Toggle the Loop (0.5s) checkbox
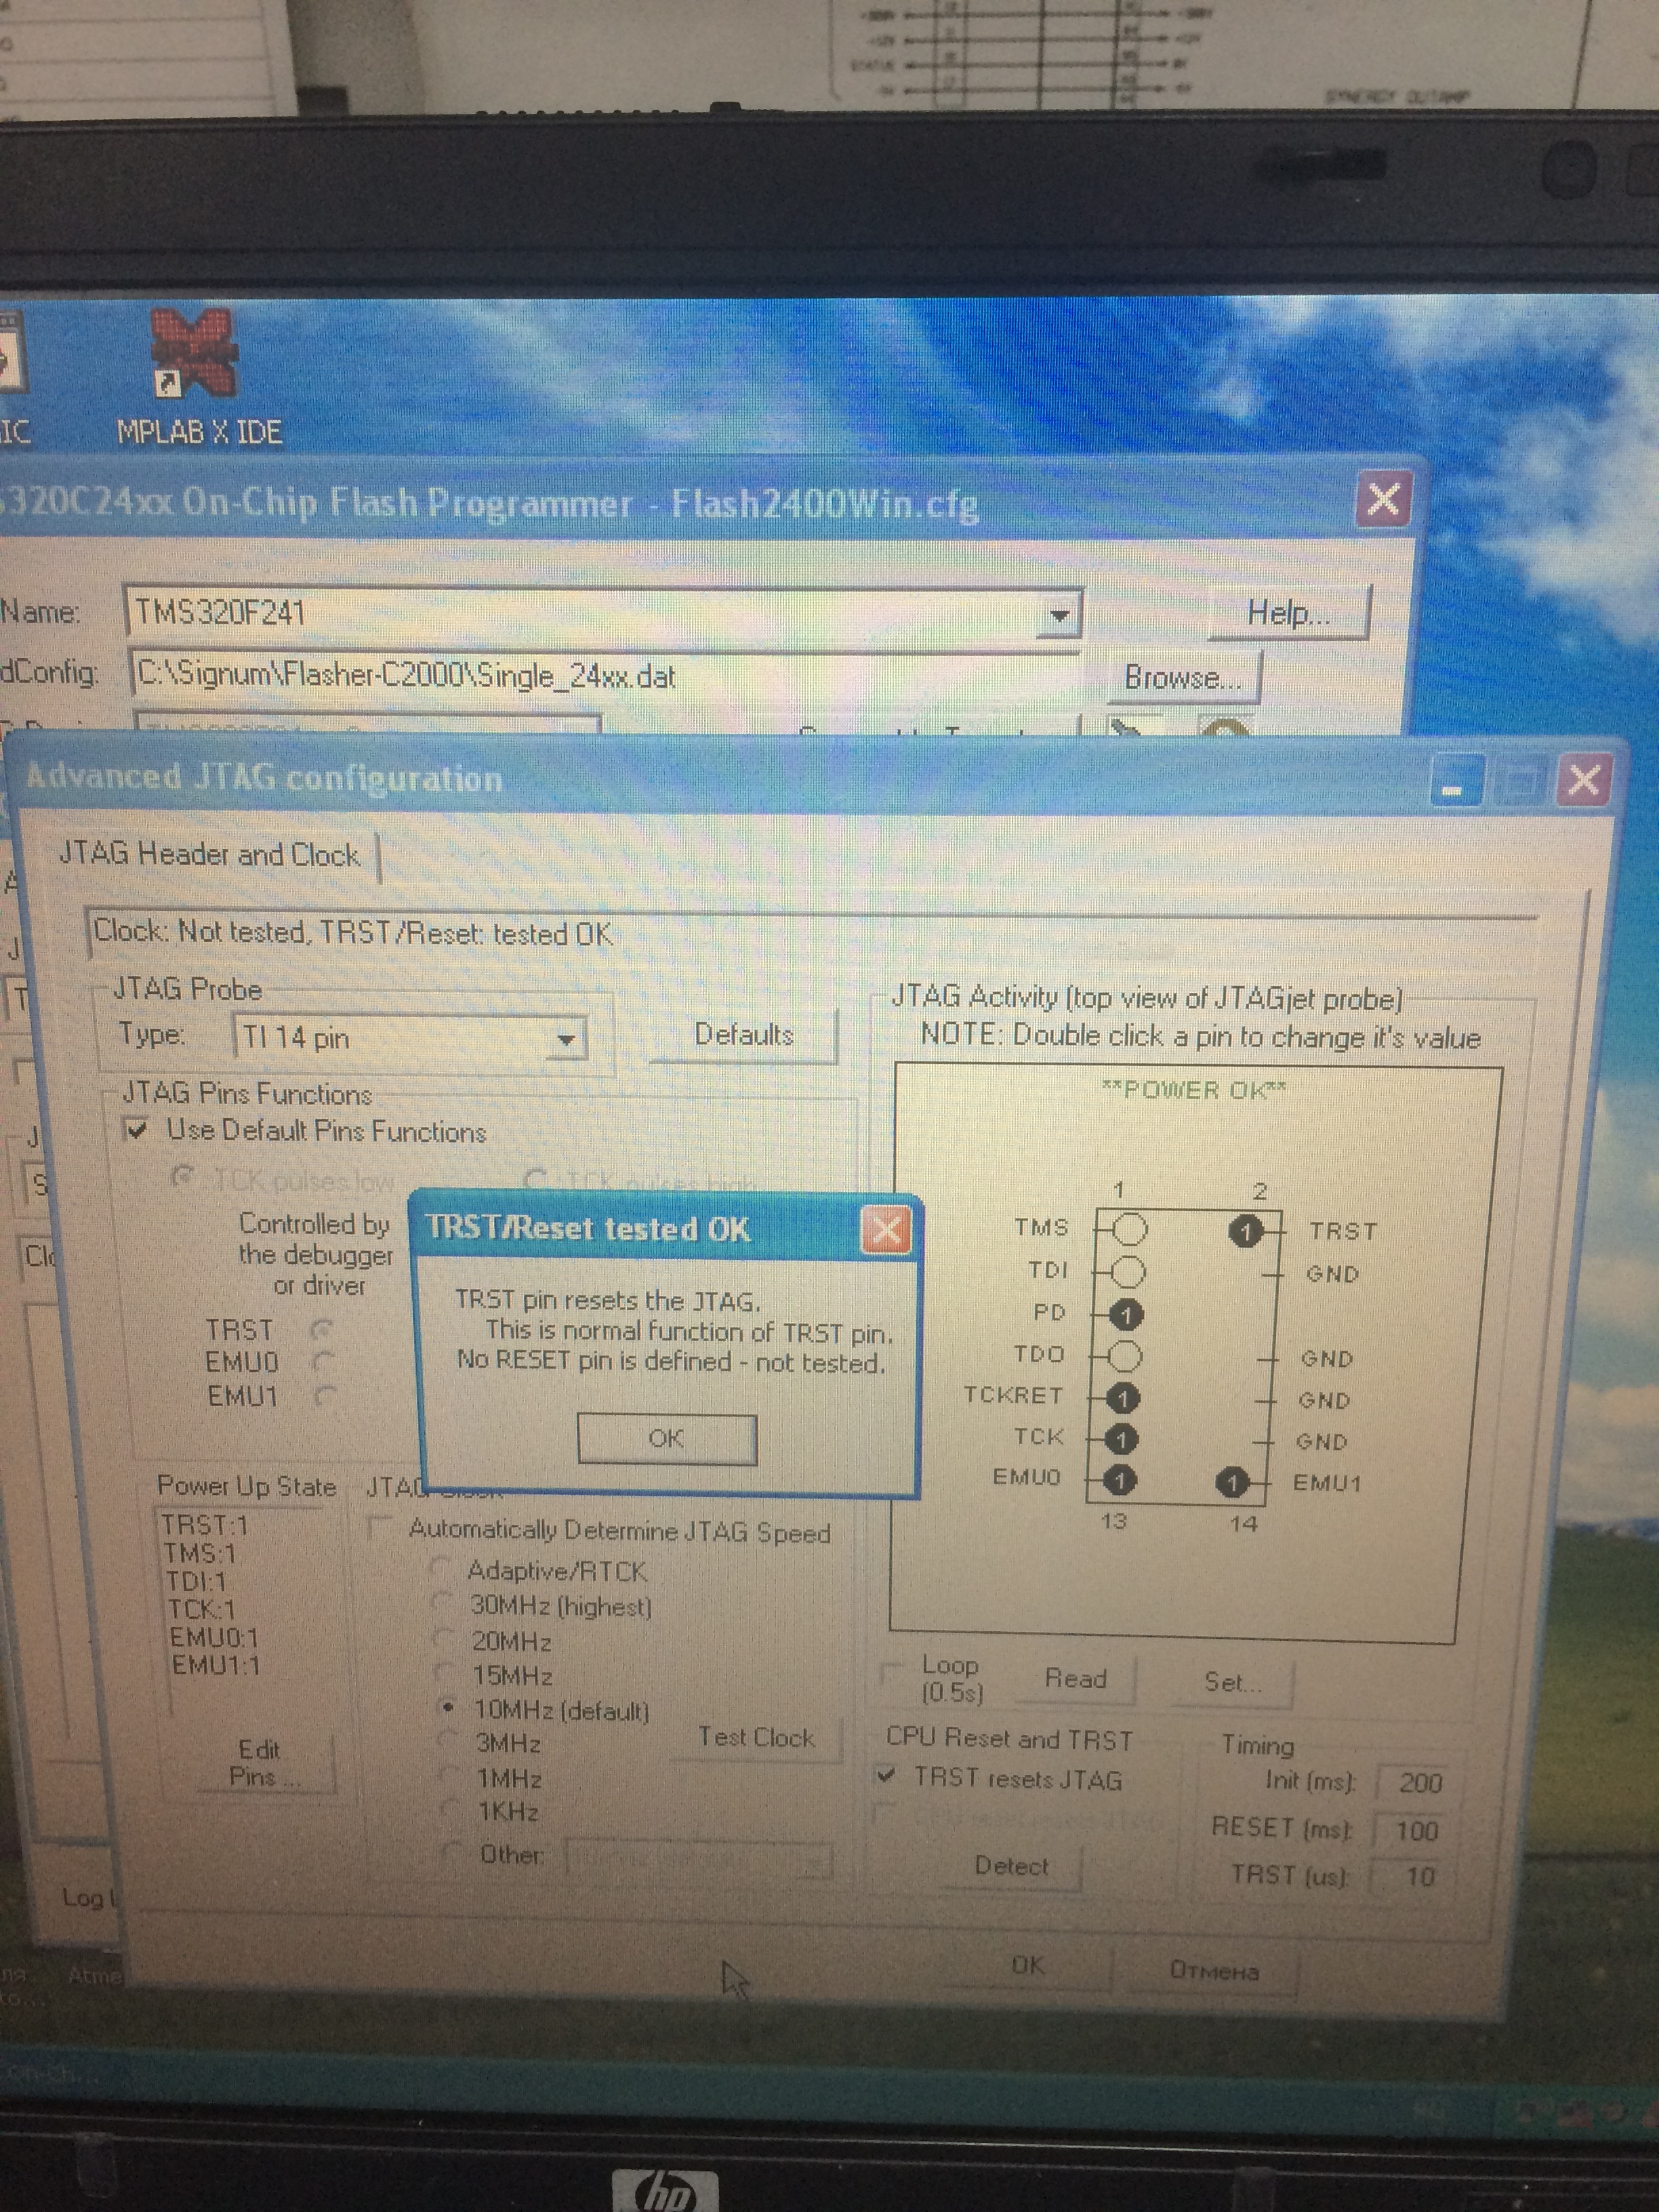The image size is (1659, 2212). click(891, 1674)
